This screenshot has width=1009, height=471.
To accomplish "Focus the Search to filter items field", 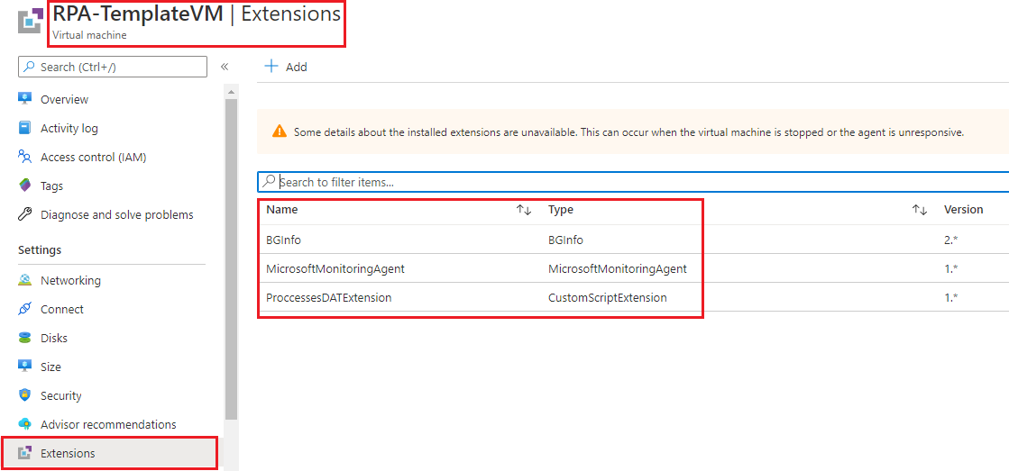I will [x=631, y=182].
